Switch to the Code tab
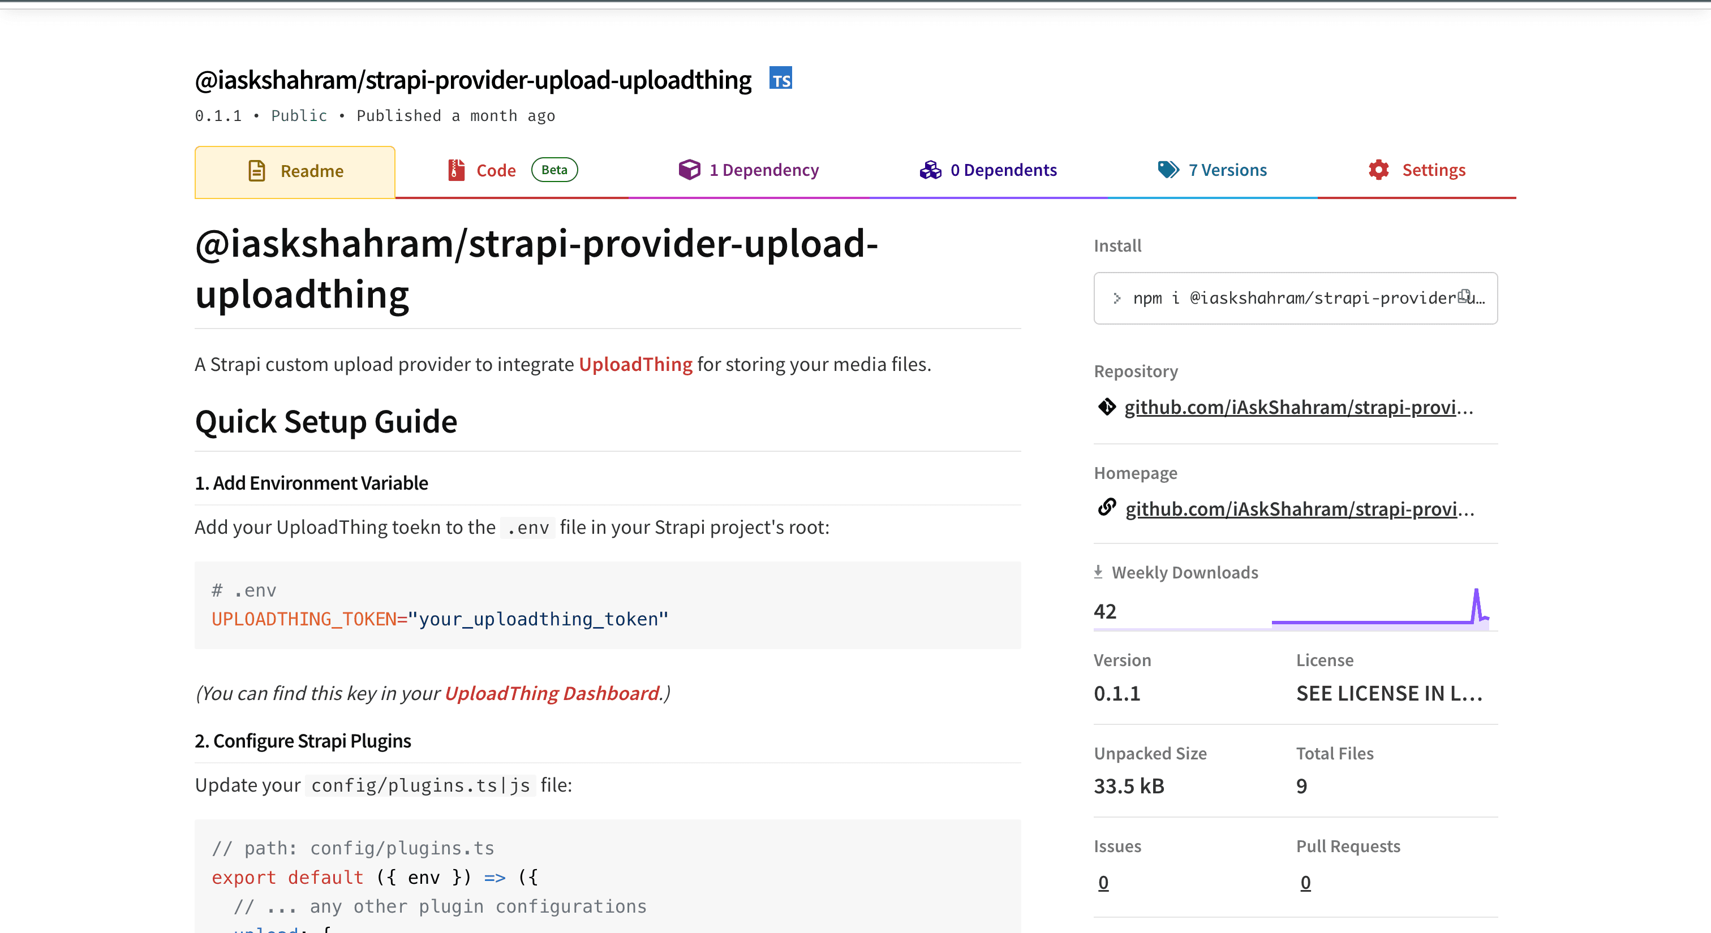The height and width of the screenshot is (933, 1711). tap(512, 171)
